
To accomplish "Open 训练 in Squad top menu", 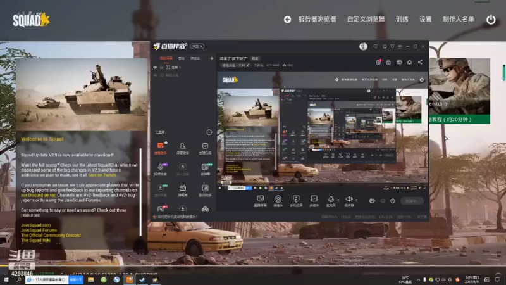I will tap(402, 20).
